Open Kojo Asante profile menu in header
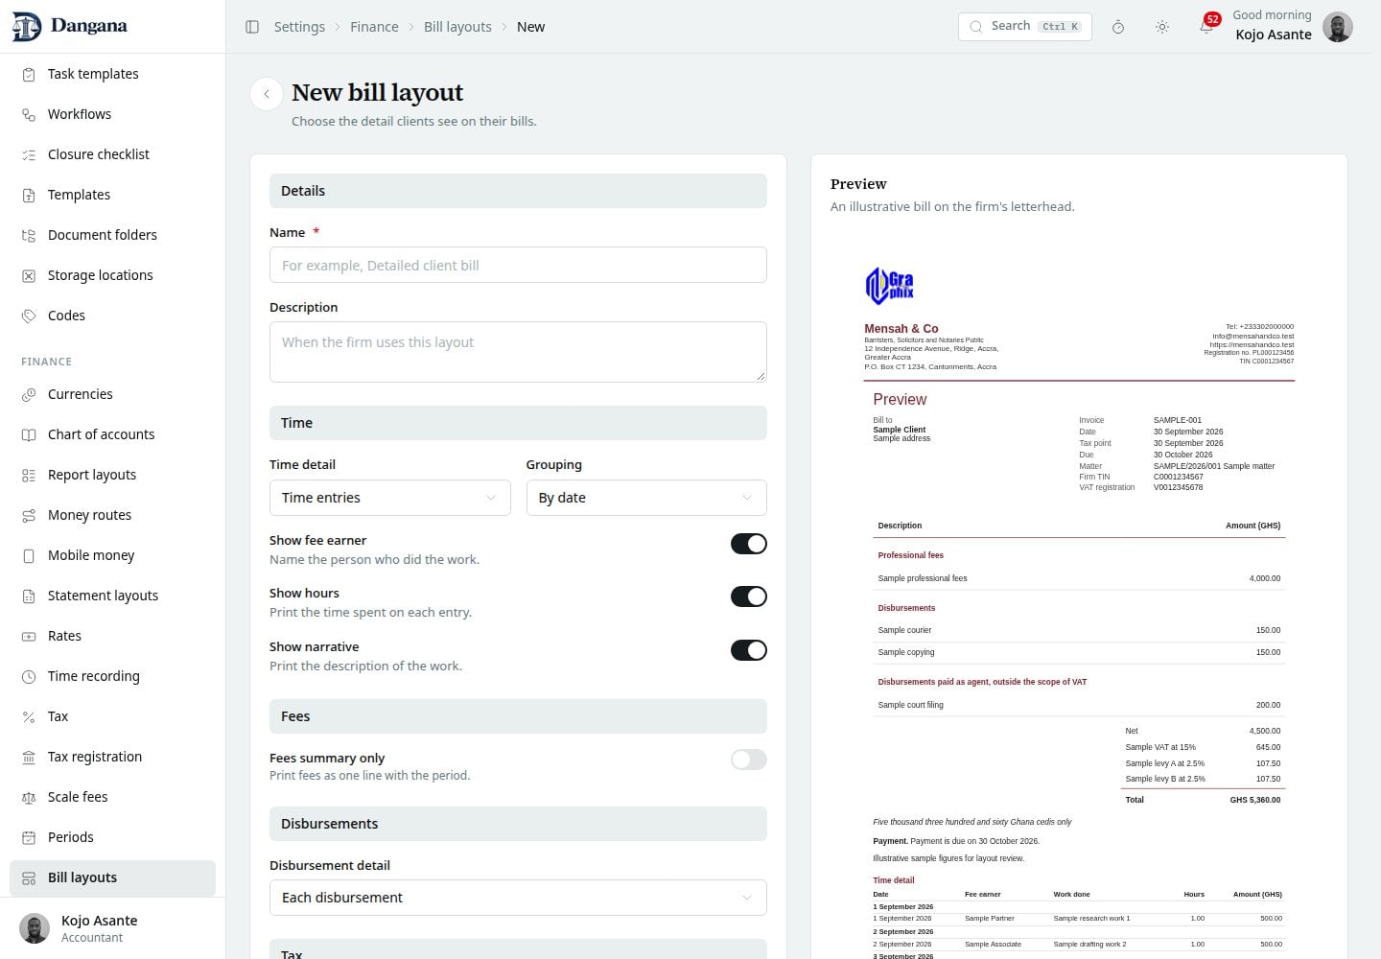The width and height of the screenshot is (1381, 959). coord(1293,26)
